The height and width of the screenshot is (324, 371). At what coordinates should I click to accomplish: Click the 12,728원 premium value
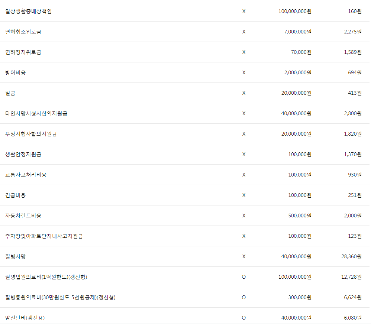click(351, 277)
